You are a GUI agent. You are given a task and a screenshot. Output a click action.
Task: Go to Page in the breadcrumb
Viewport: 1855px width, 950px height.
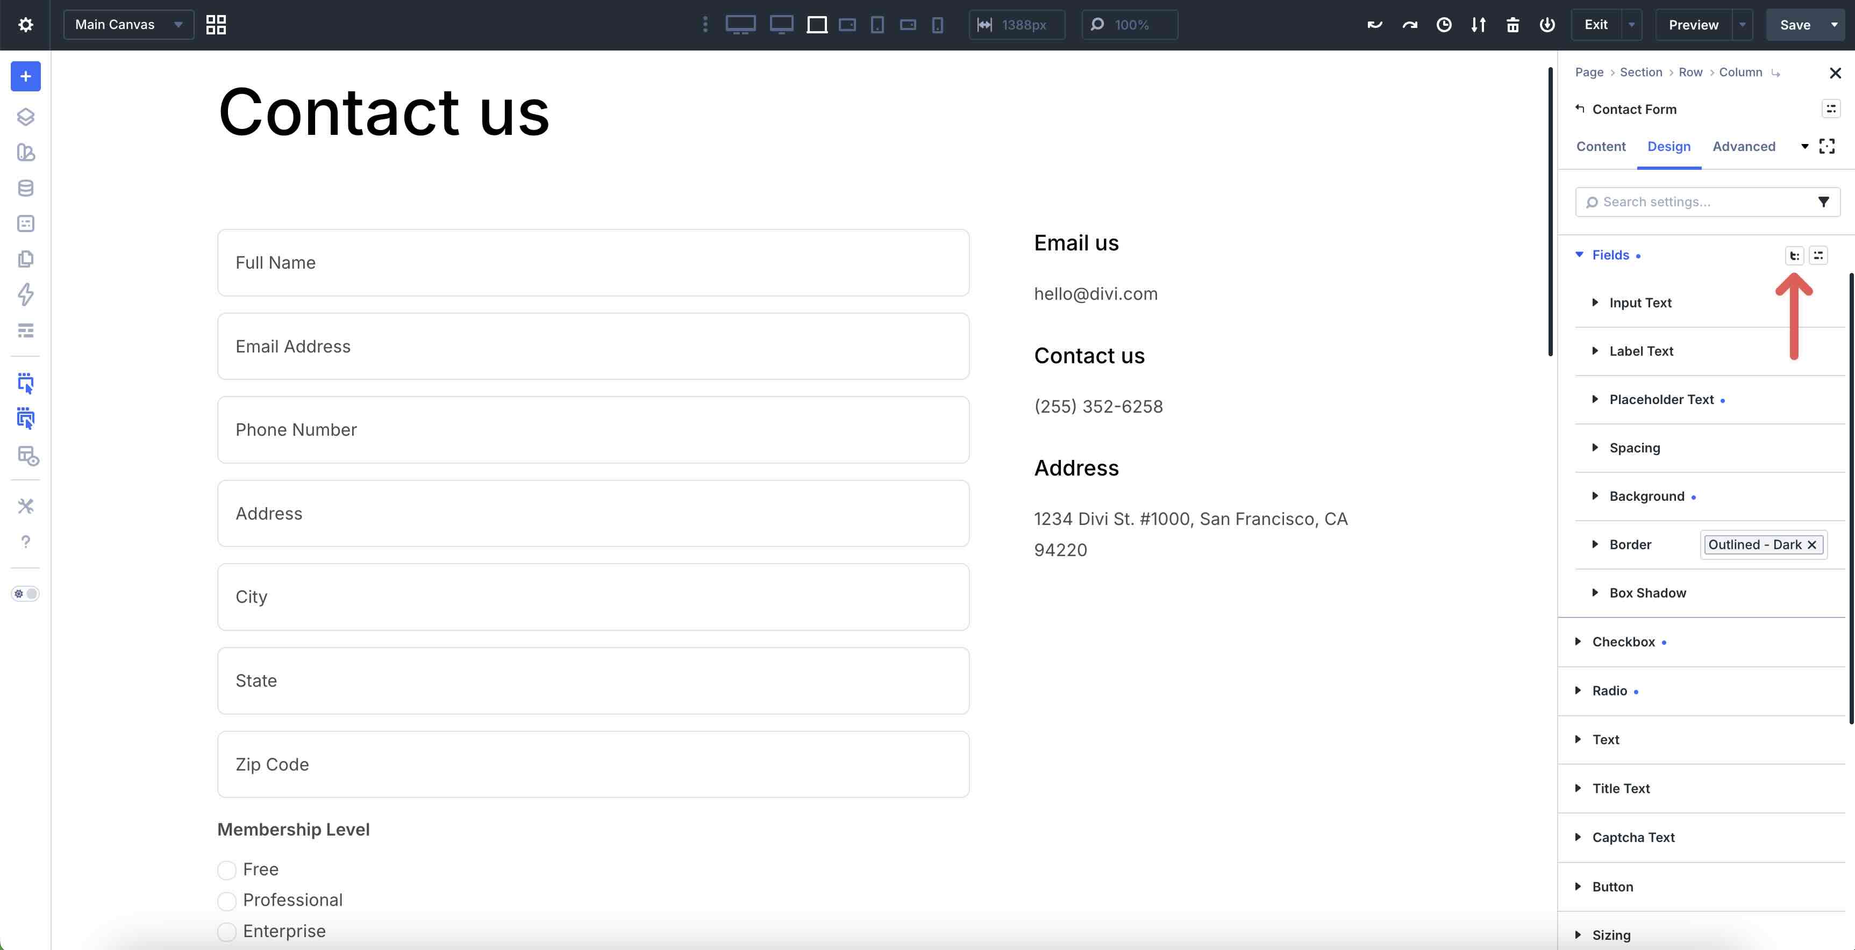(1588, 72)
